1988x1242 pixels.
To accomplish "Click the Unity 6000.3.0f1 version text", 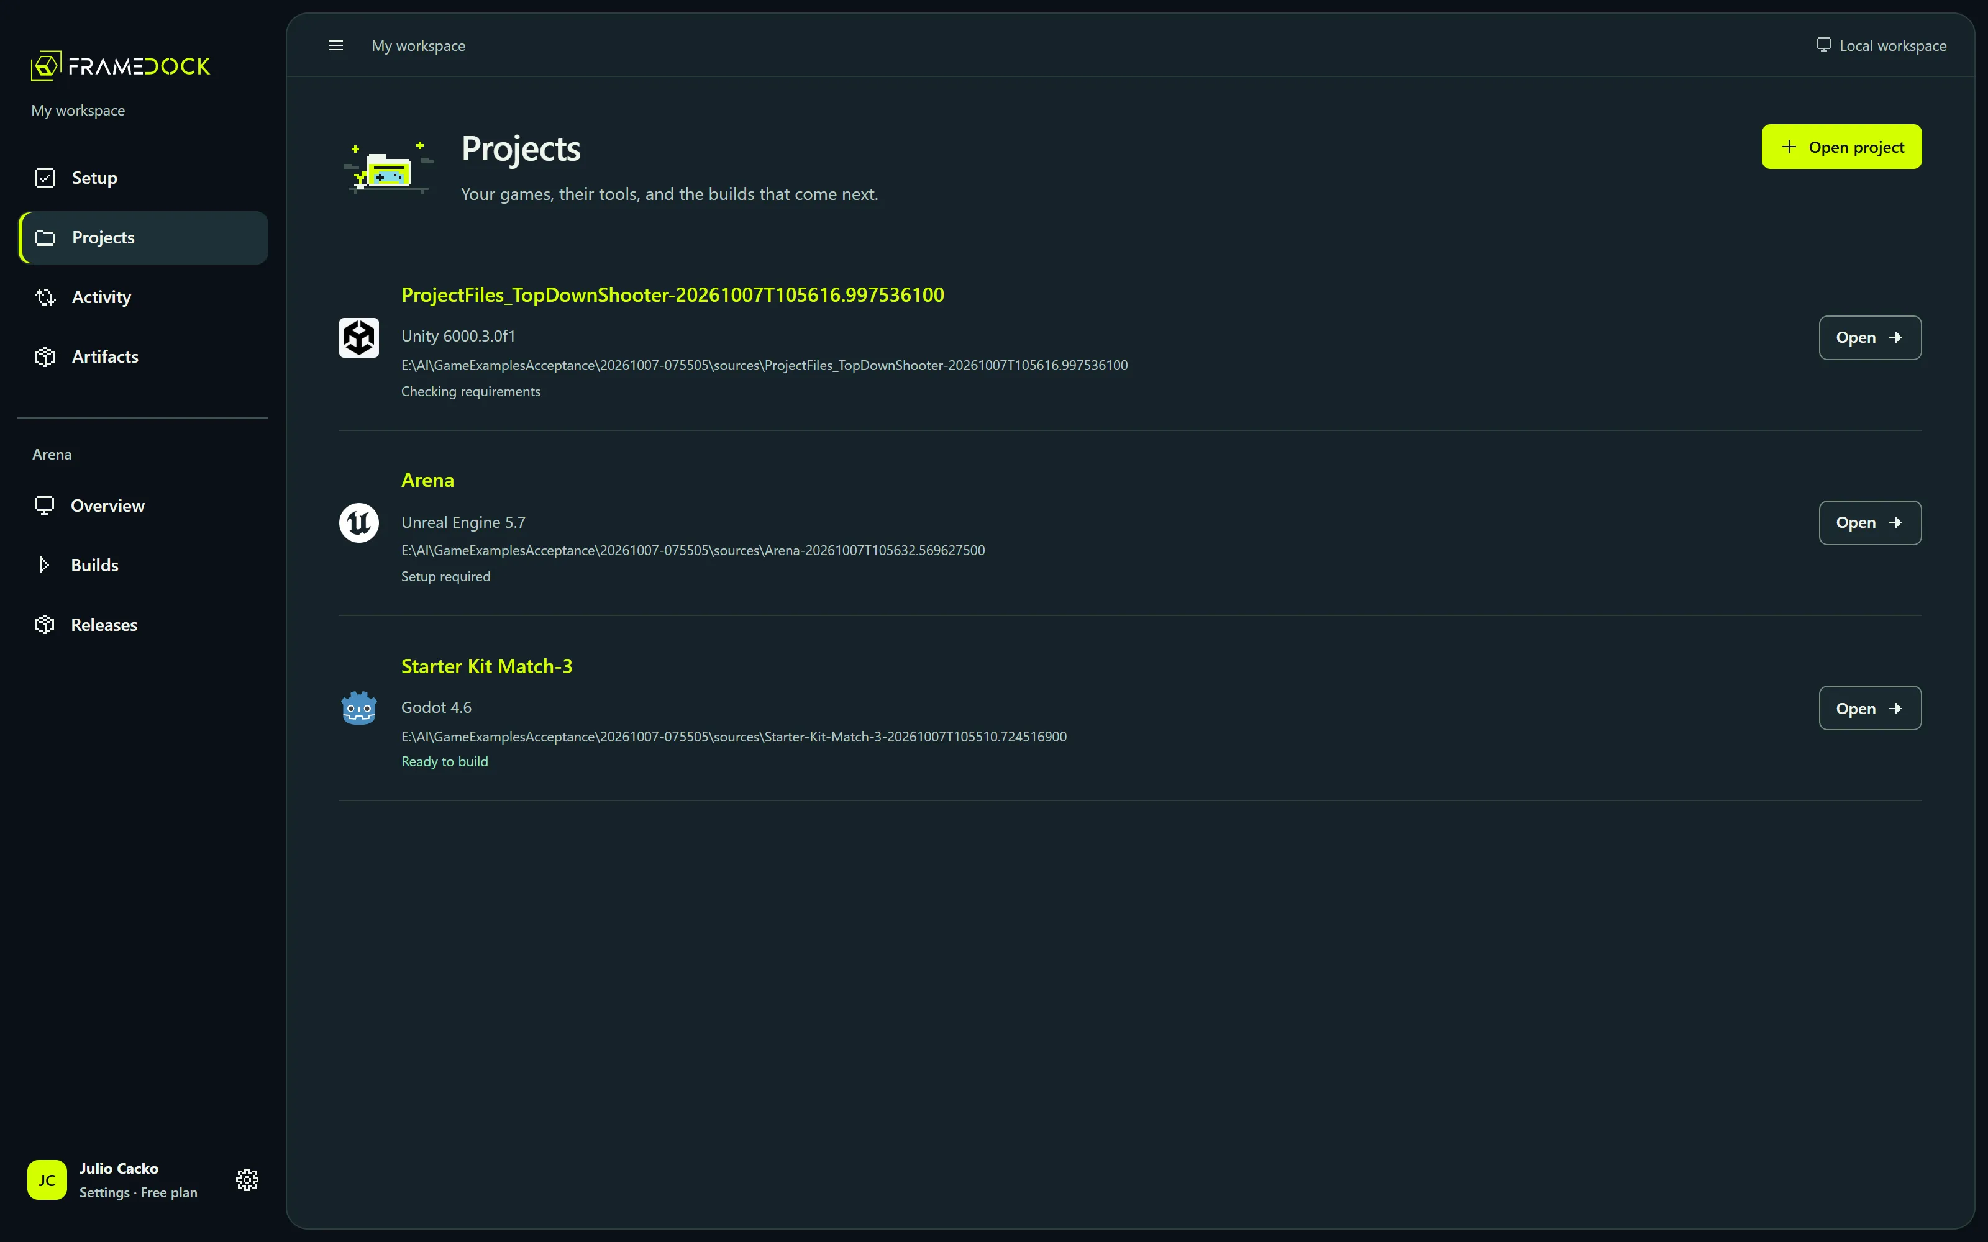I will (x=458, y=336).
